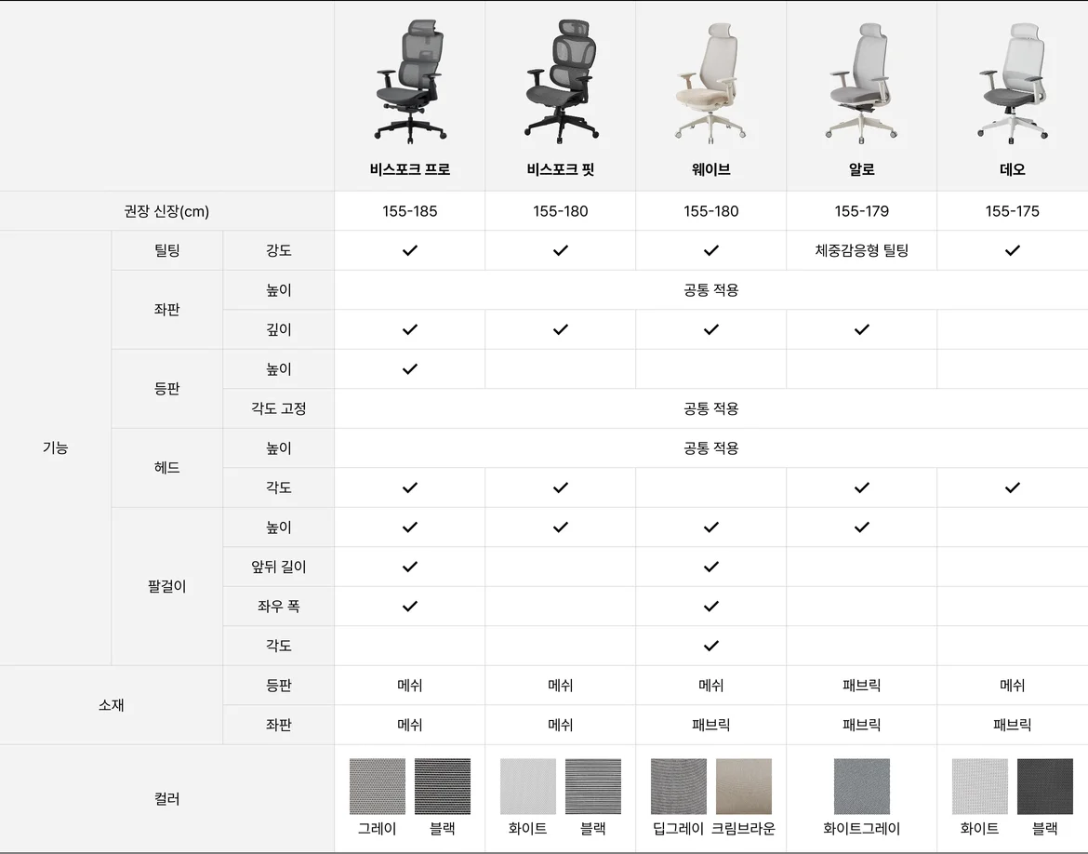This screenshot has height=854, width=1088.
Task: Click the 155-175 height cell
Action: coord(1013,211)
